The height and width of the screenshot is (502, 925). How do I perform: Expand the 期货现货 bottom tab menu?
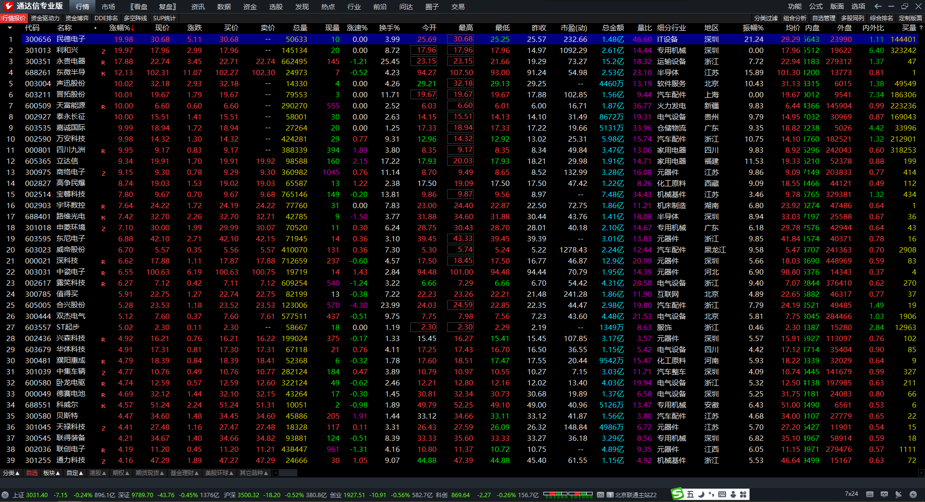[x=150, y=473]
